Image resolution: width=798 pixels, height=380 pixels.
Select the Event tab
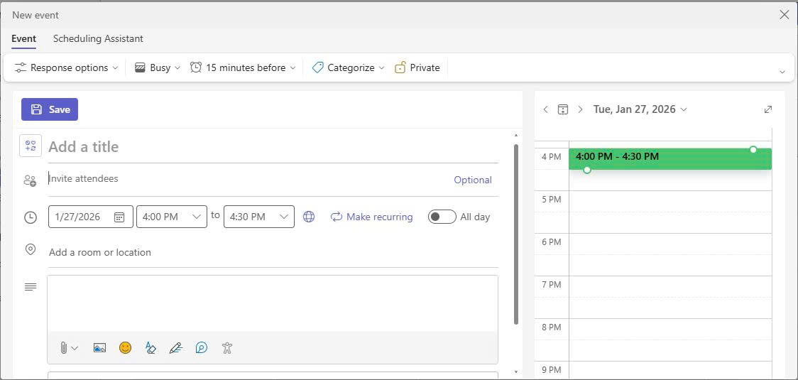23,38
